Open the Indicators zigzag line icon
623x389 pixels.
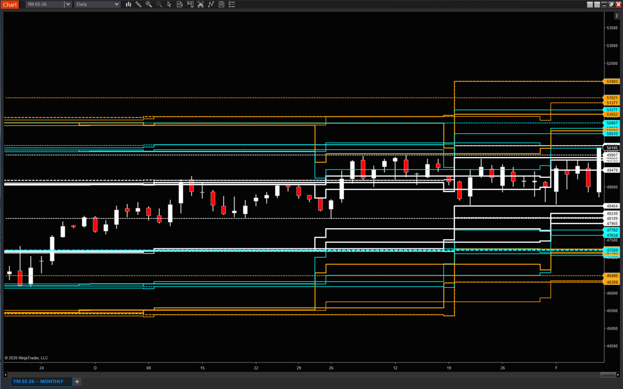click(211, 5)
